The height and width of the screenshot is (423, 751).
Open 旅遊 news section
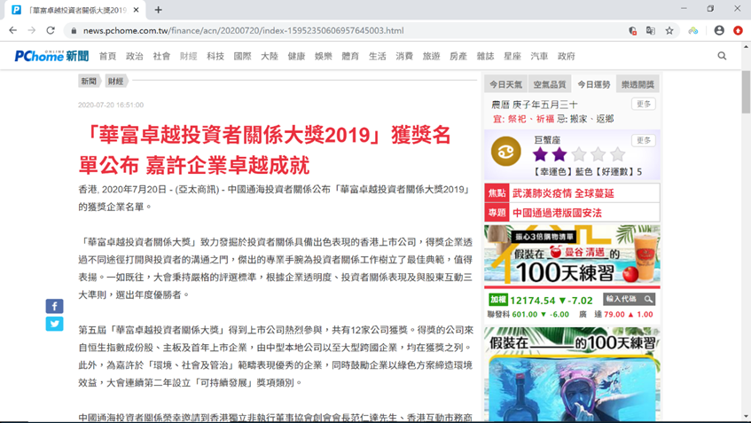(x=431, y=56)
